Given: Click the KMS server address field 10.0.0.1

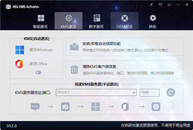Looking at the screenshot, I should coord(96,92).
